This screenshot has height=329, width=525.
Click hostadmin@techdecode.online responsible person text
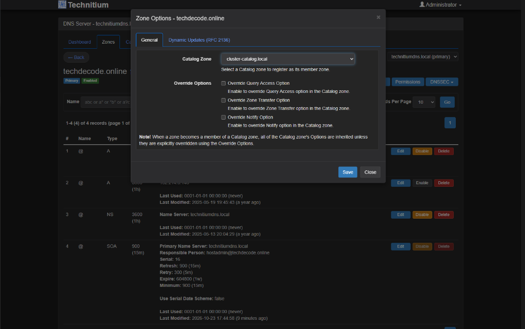tap(238, 253)
